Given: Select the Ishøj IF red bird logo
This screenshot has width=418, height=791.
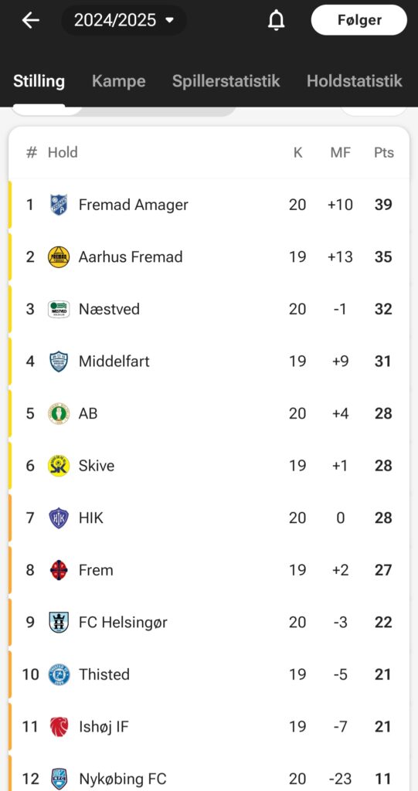Looking at the screenshot, I should point(59,726).
